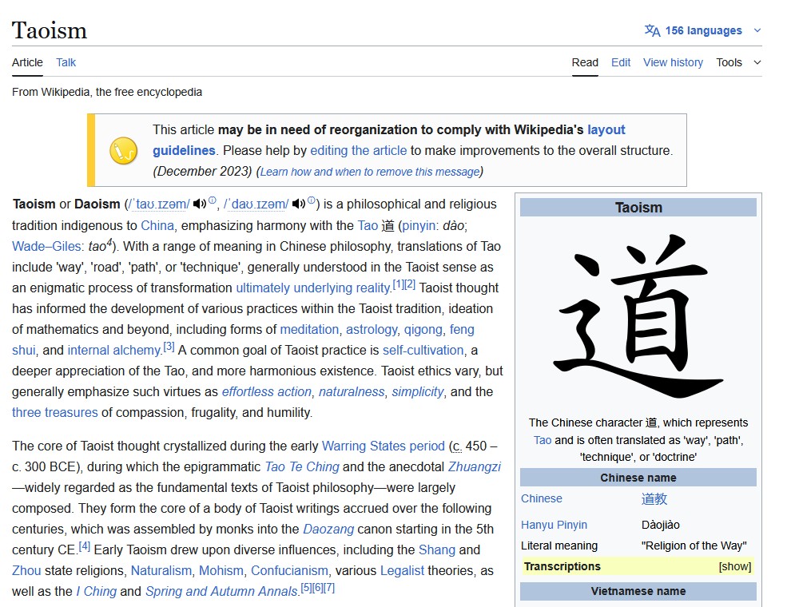Follow the simplicity link
The width and height of the screenshot is (791, 607).
pos(418,391)
